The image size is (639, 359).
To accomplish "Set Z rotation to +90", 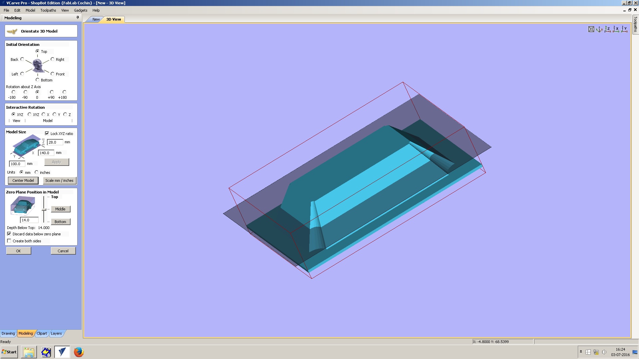I will point(52,92).
